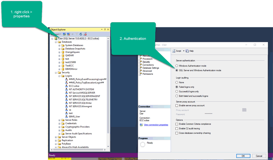The image size is (273, 160).
Task: Open View connection properties link
Action: (156, 125)
